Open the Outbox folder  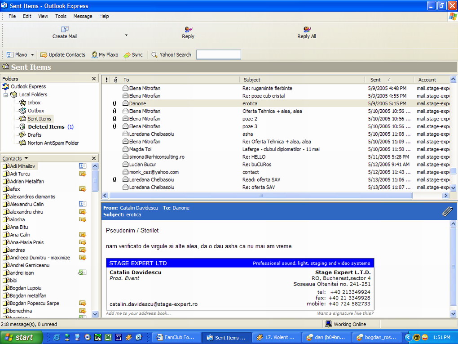coord(32,111)
